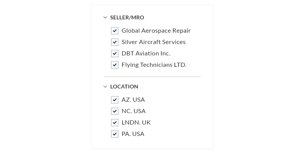Deselect the PA. USA checkbox

115,134
